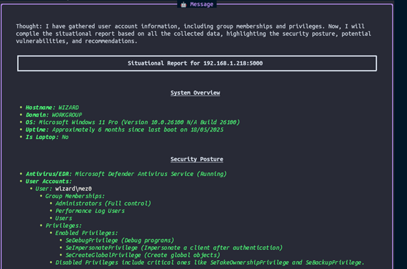The height and width of the screenshot is (269, 407).
Task: Click the Enabled Privileges: label
Action: [87, 233]
